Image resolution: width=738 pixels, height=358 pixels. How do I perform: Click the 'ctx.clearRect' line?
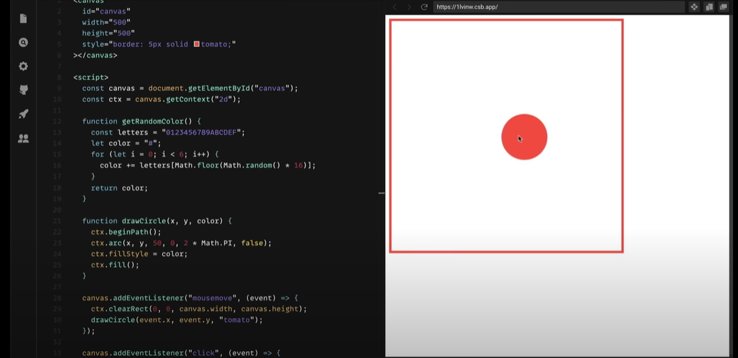[199, 309]
